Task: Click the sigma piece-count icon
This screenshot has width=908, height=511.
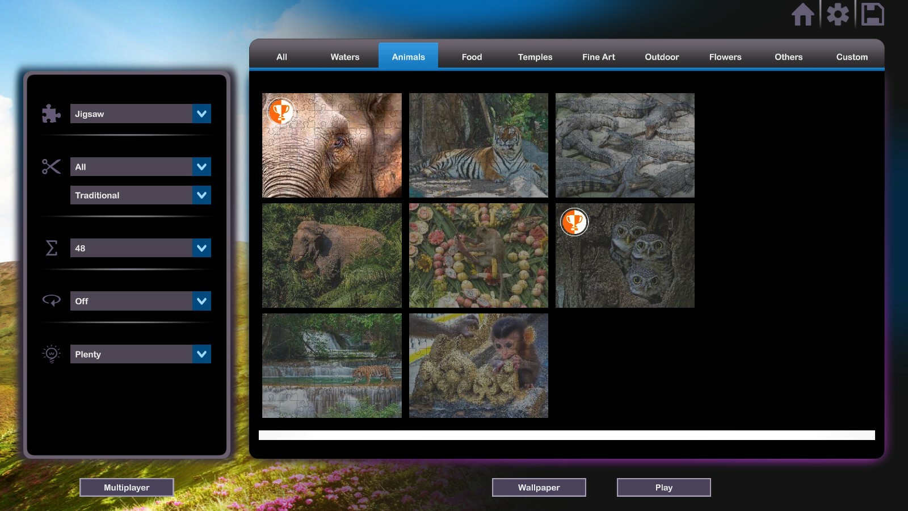Action: point(51,248)
